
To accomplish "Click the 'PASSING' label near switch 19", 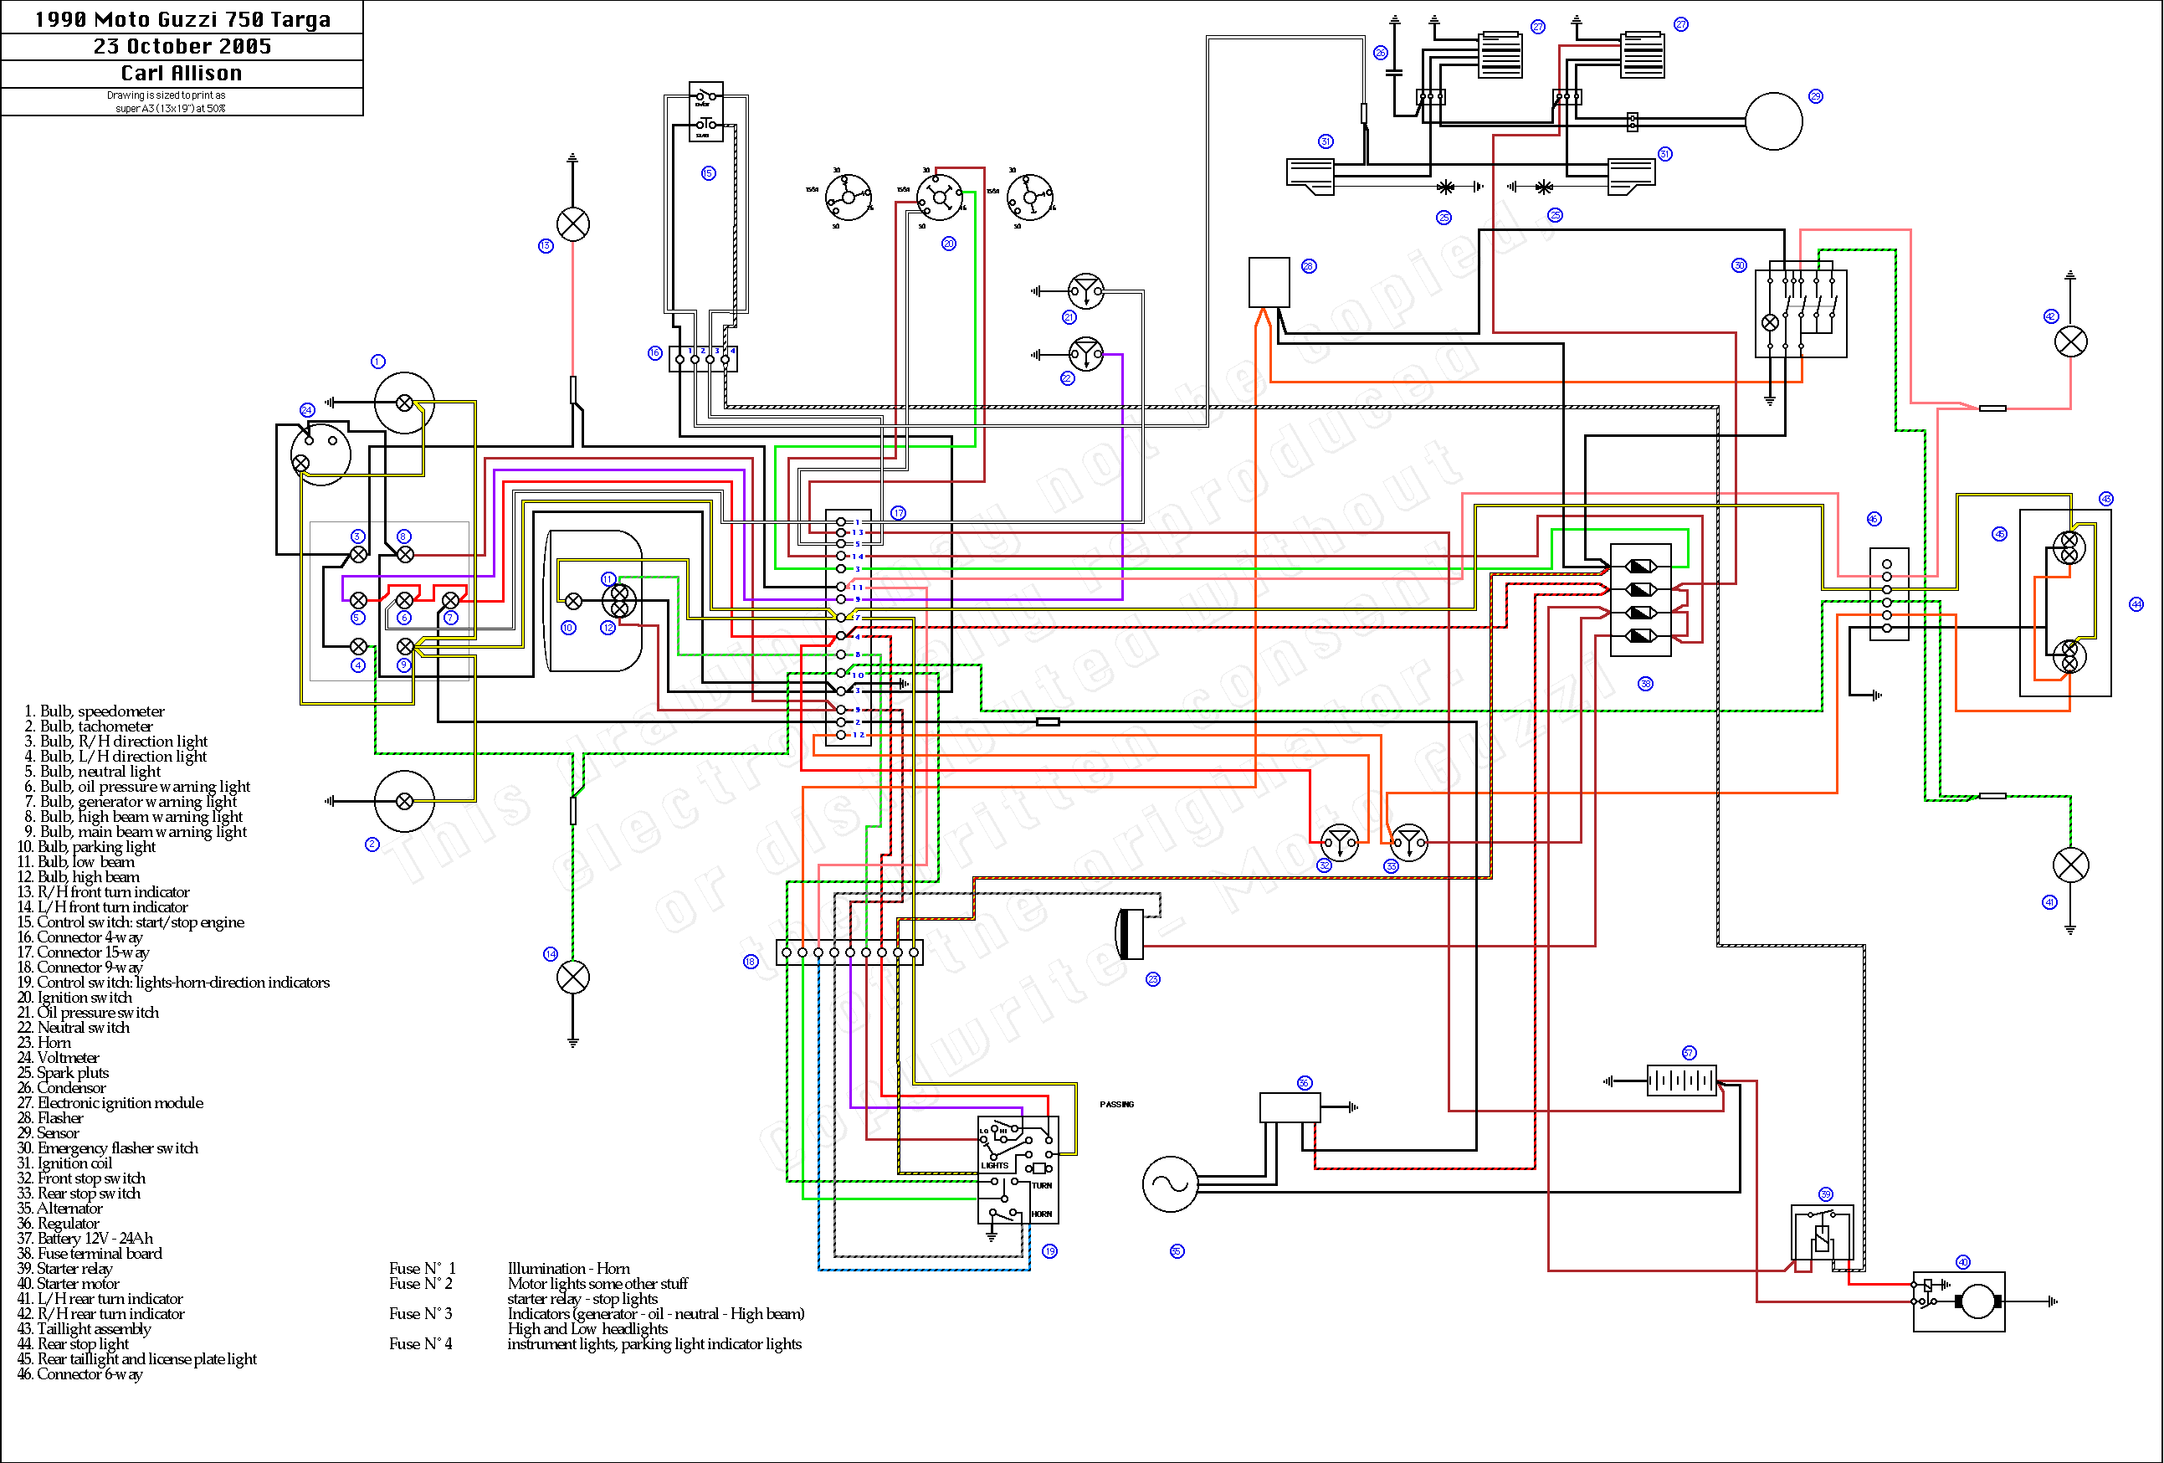I will pos(1116,1105).
